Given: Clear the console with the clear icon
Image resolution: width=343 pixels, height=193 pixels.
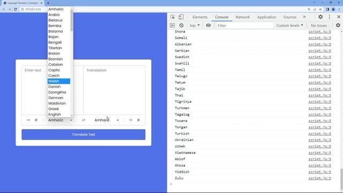Looking at the screenshot, I should pyautogui.click(x=181, y=25).
